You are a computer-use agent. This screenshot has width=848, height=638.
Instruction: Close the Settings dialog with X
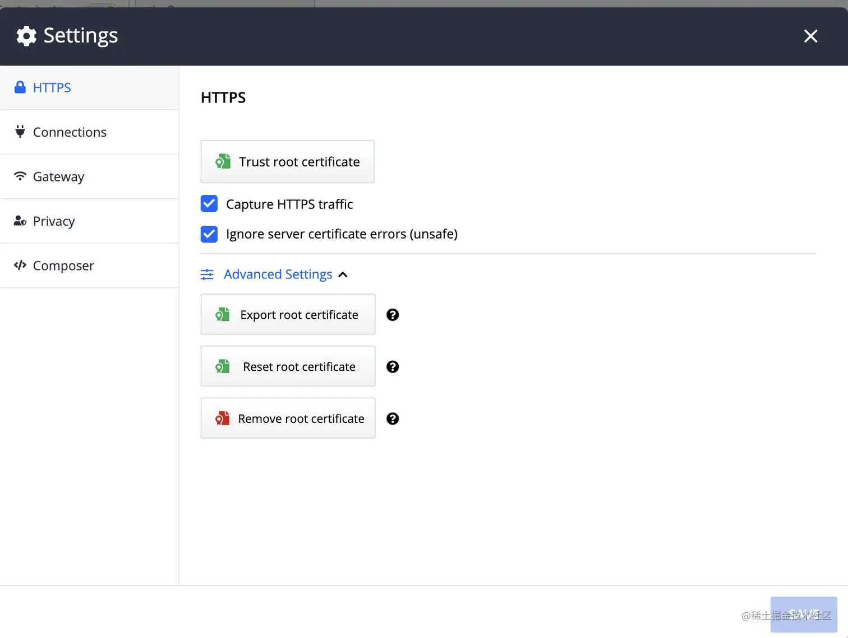click(x=810, y=36)
